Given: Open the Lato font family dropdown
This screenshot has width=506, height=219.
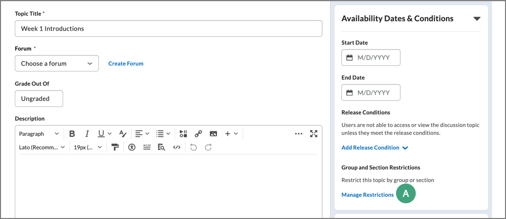Looking at the screenshot, I should [42, 147].
